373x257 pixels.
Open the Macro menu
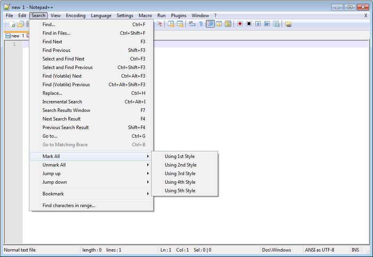click(x=145, y=16)
